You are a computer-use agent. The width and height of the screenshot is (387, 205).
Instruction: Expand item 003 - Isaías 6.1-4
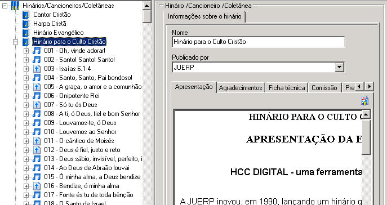(26, 69)
